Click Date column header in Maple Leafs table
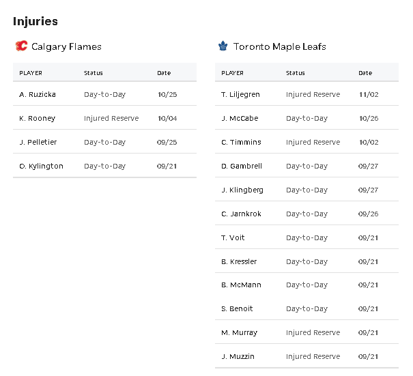 point(365,73)
